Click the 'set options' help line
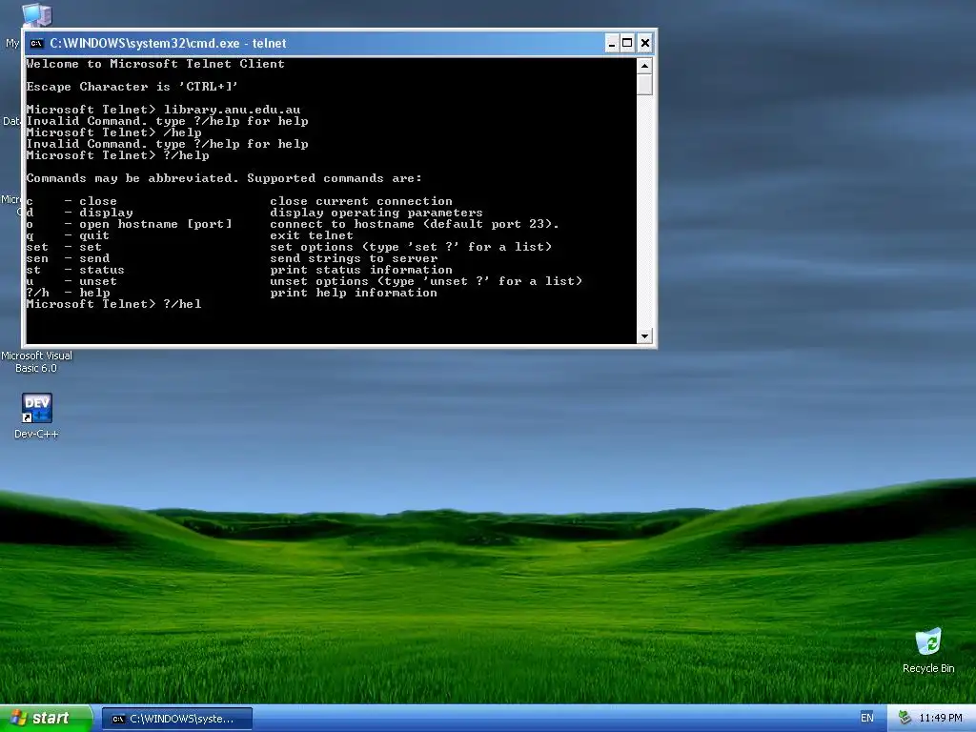The image size is (976, 732). (x=411, y=247)
